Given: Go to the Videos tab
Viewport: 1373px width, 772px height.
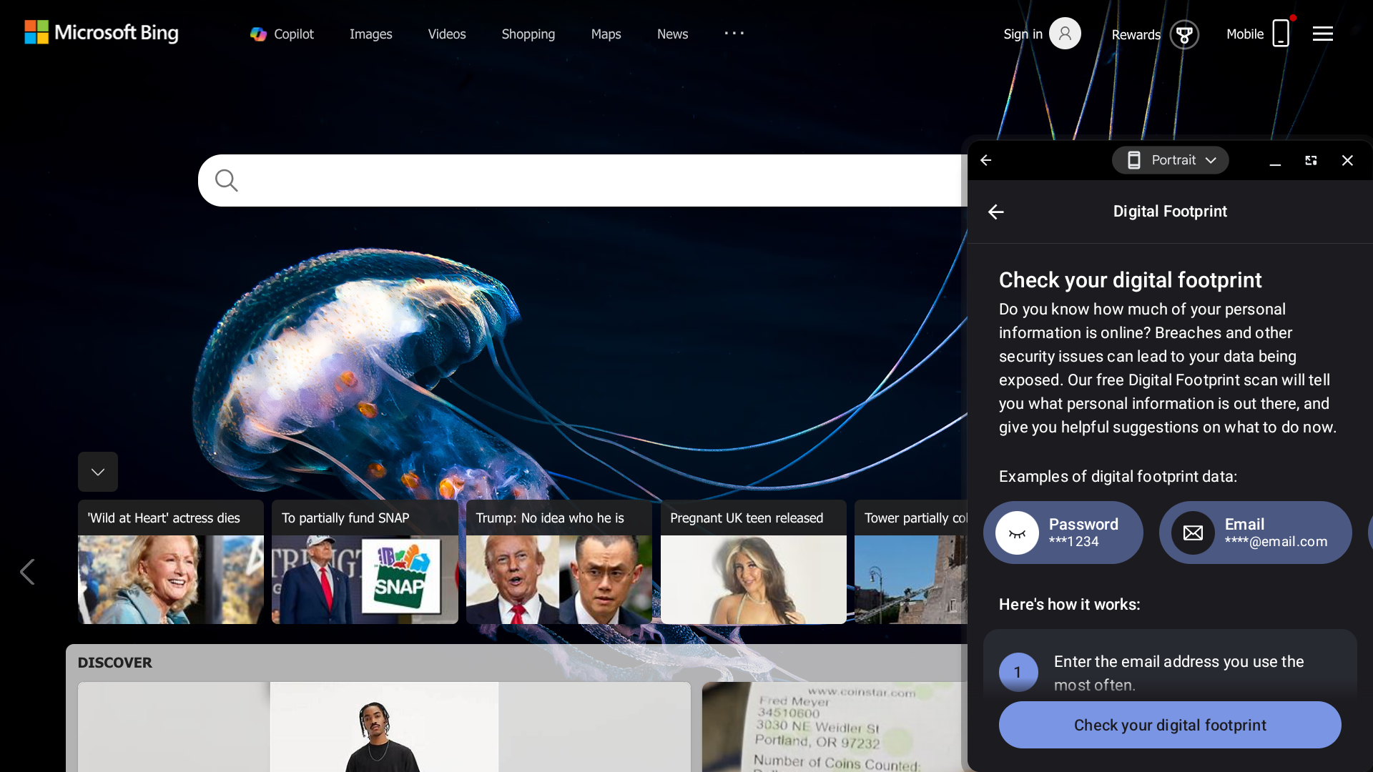Looking at the screenshot, I should (x=447, y=34).
